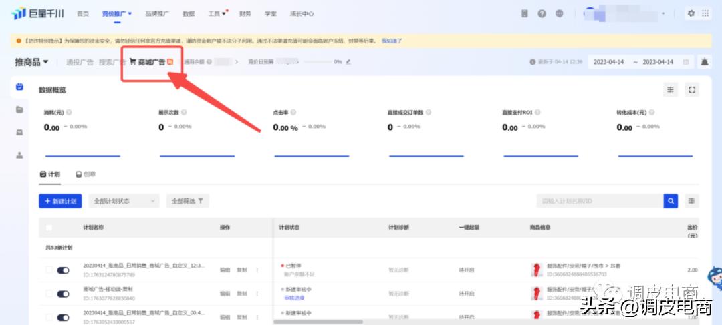Open the help question-mark icon
Screen dimensions: 722x325
tap(542, 14)
